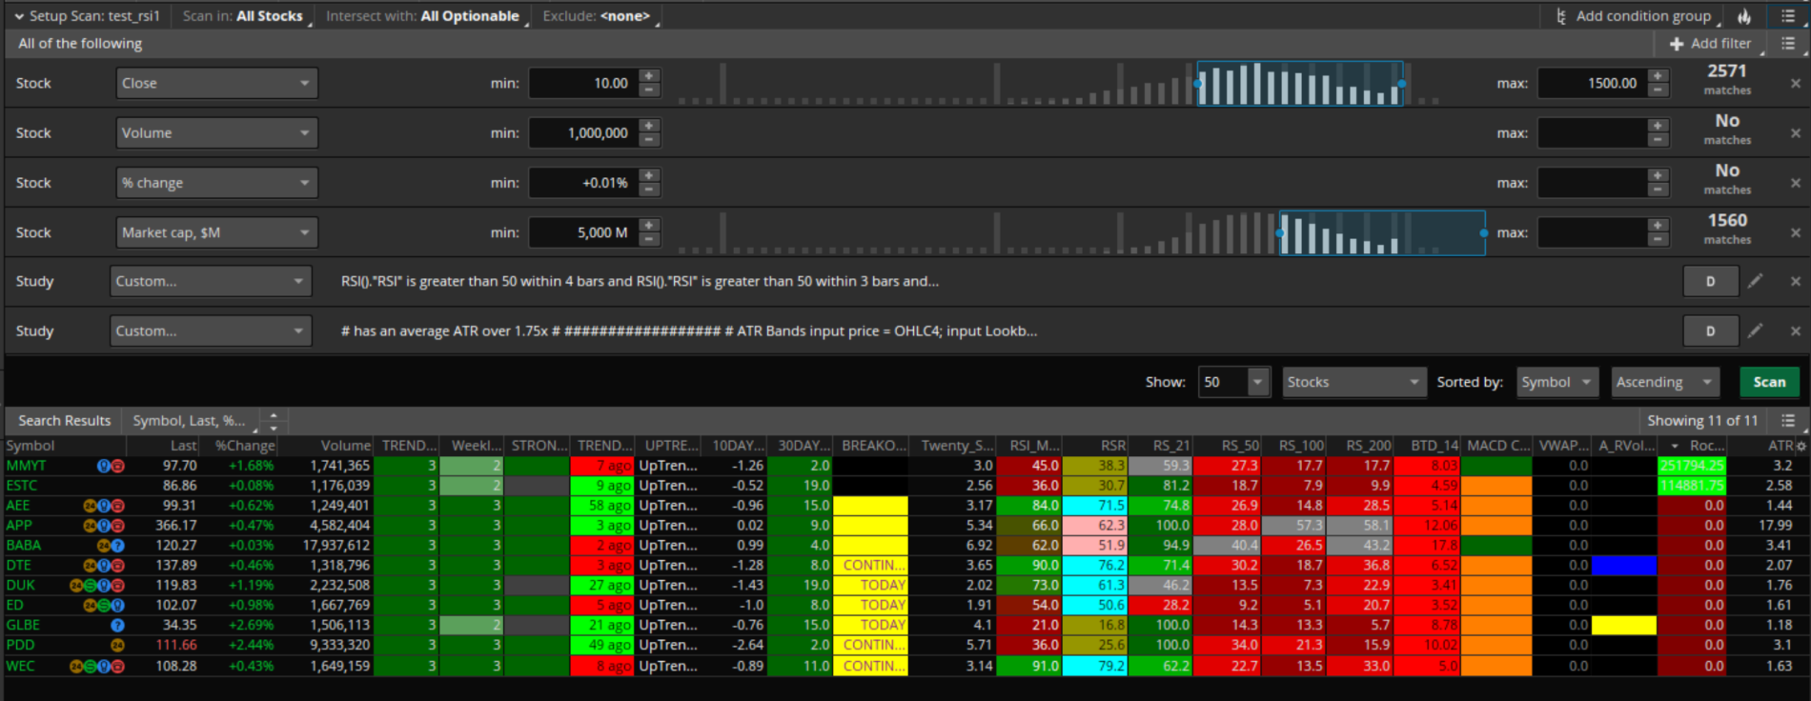The width and height of the screenshot is (1811, 701).
Task: Select the Search Results tab
Action: (x=64, y=420)
